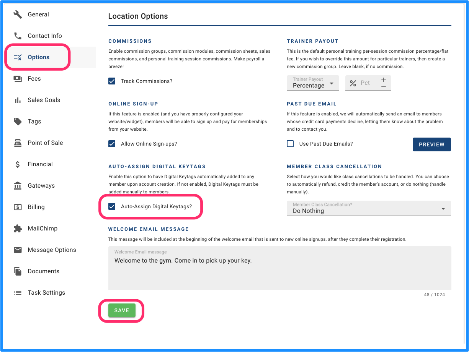Toggle the Allow Online Sign-ups checkbox

[112, 144]
